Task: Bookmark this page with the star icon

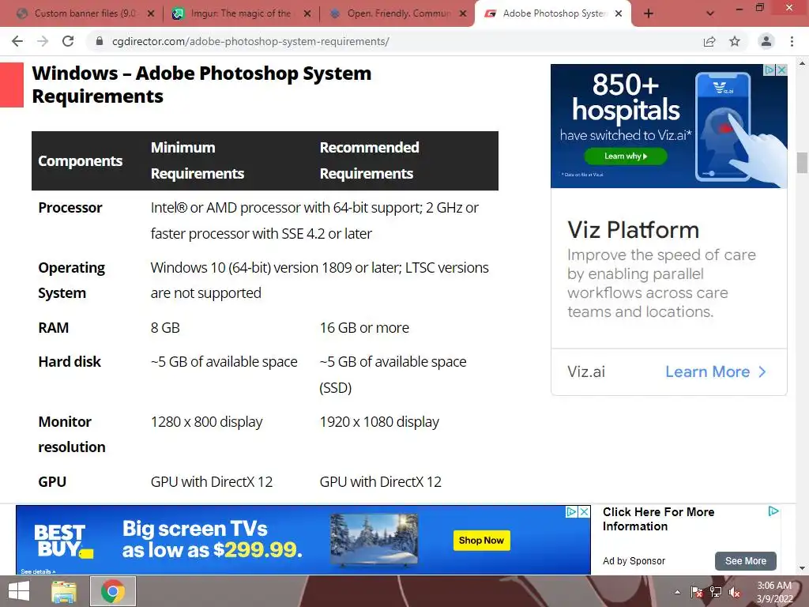Action: click(x=735, y=41)
